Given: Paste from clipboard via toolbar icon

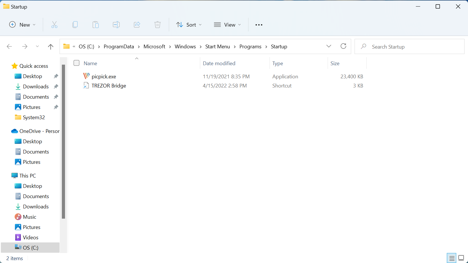Looking at the screenshot, I should [96, 25].
